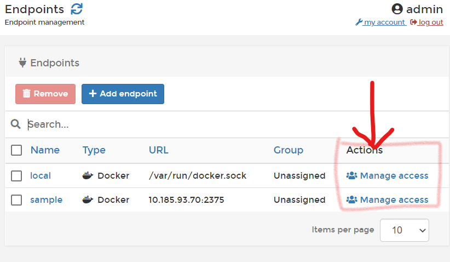This screenshot has height=262, width=450.
Task: Click the Docker whale icon in local row
Action: tap(88, 176)
